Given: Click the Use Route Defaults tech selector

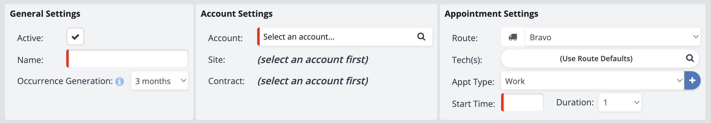Looking at the screenshot, I should pyautogui.click(x=596, y=58).
